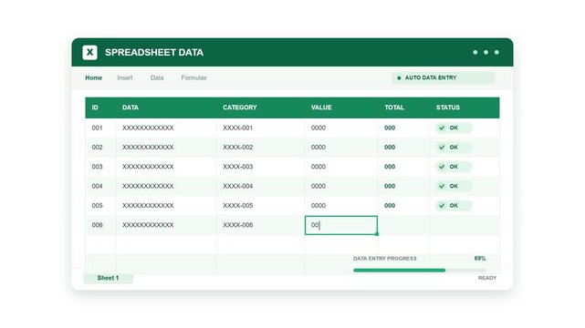
Task: Click the data entry progress bar
Action: [419, 271]
